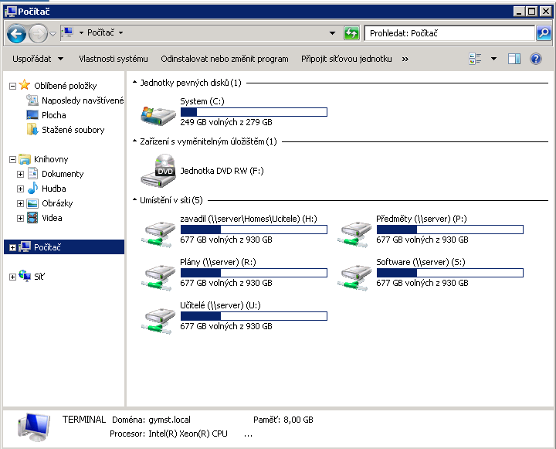Collapse the Oblíbené položky tree node

pos(12,86)
